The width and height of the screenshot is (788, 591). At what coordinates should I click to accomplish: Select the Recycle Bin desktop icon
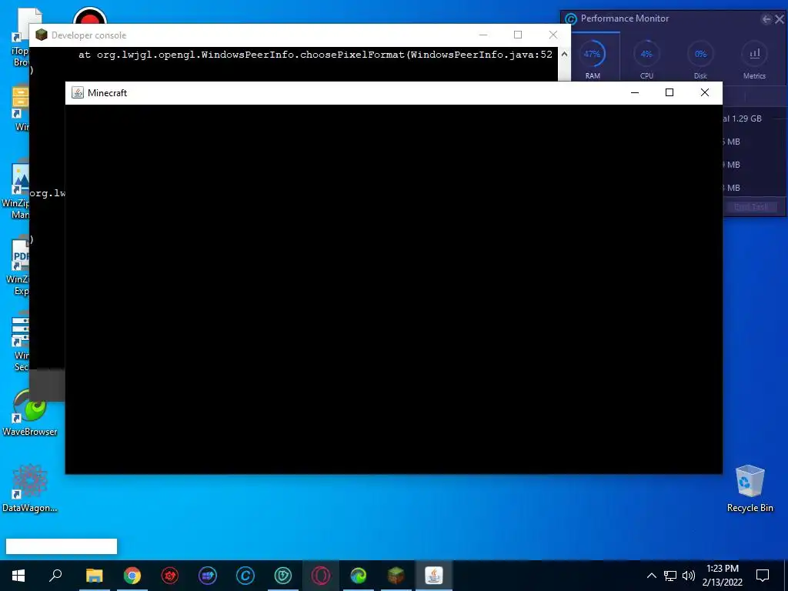pyautogui.click(x=750, y=489)
